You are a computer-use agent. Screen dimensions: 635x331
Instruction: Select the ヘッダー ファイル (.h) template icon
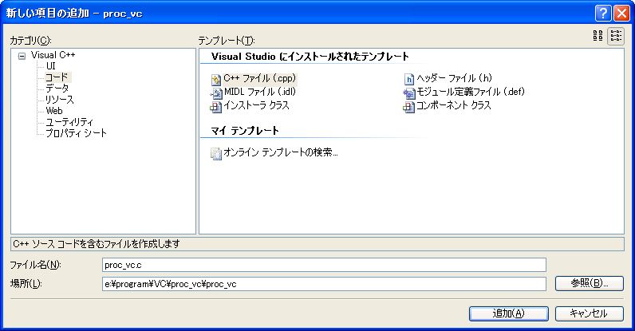point(409,80)
